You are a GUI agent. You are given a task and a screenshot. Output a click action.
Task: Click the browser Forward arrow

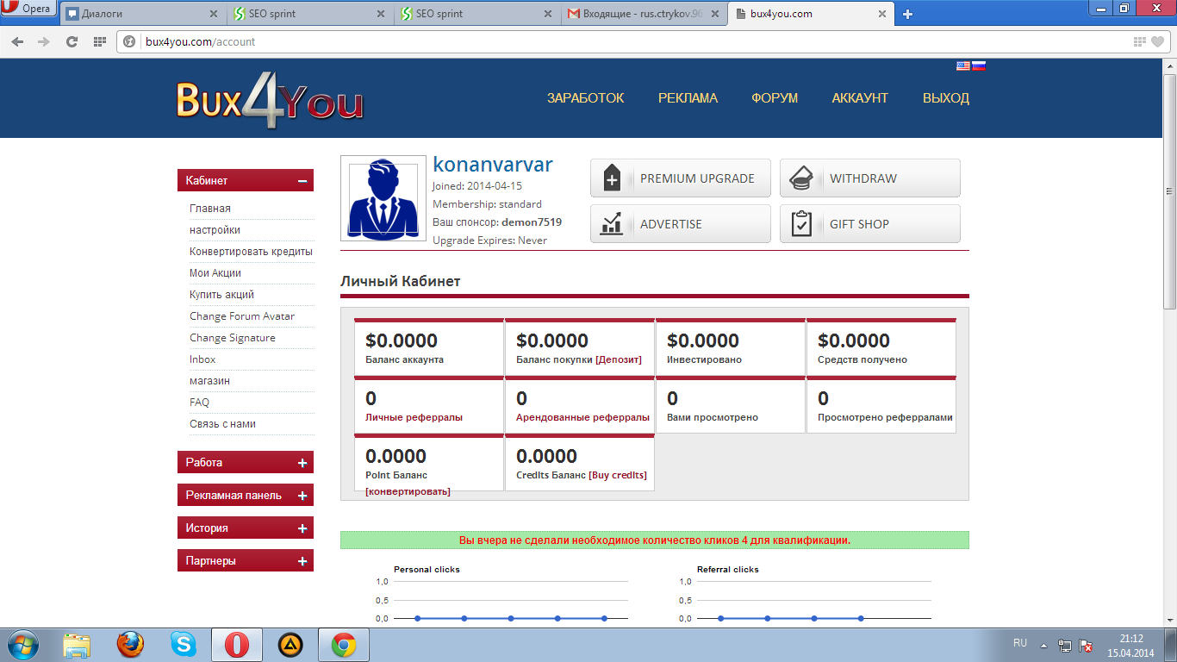click(x=44, y=41)
